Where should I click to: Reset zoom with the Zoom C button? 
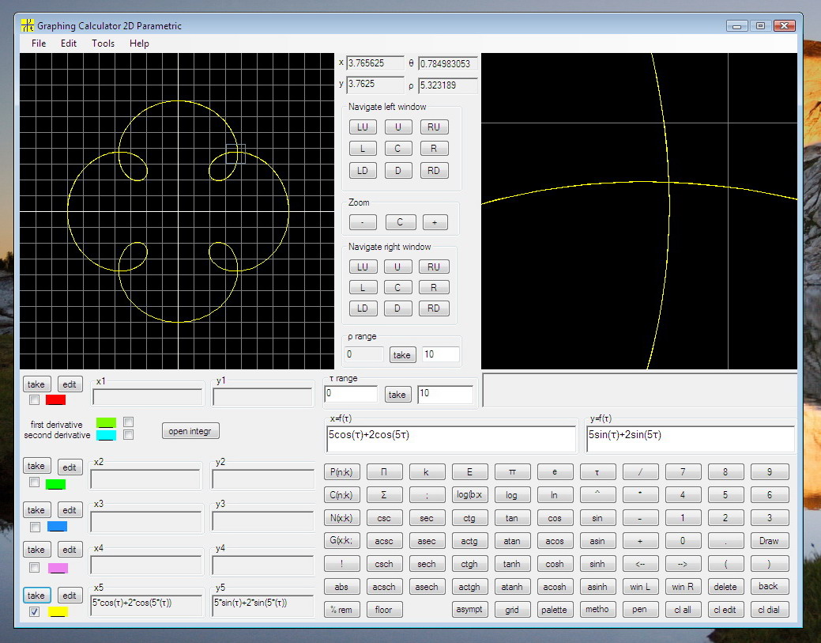click(x=400, y=222)
